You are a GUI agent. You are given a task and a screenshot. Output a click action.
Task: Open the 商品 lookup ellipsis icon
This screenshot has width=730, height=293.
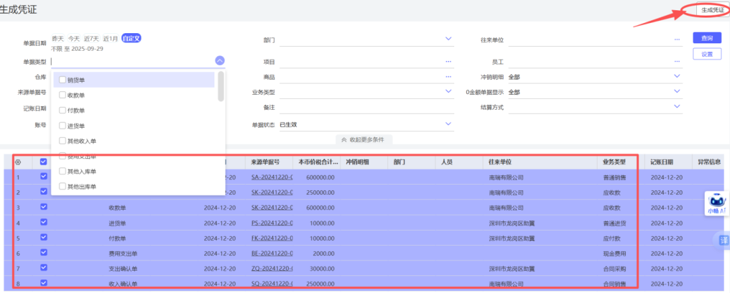(448, 76)
